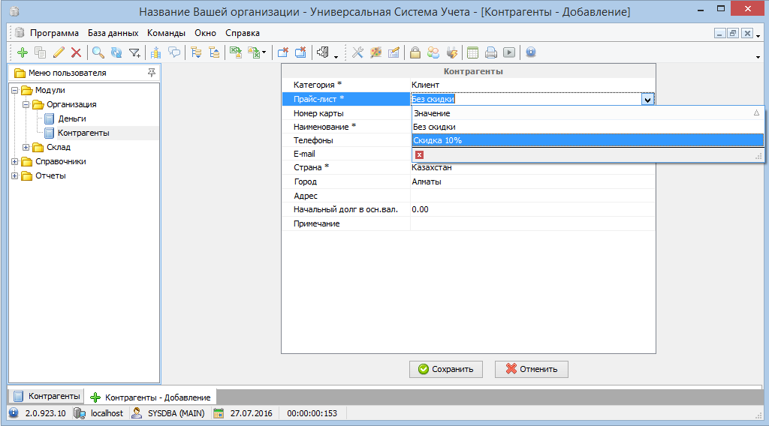Expand the Отчеты tree node
This screenshot has width=769, height=426.
click(15, 176)
